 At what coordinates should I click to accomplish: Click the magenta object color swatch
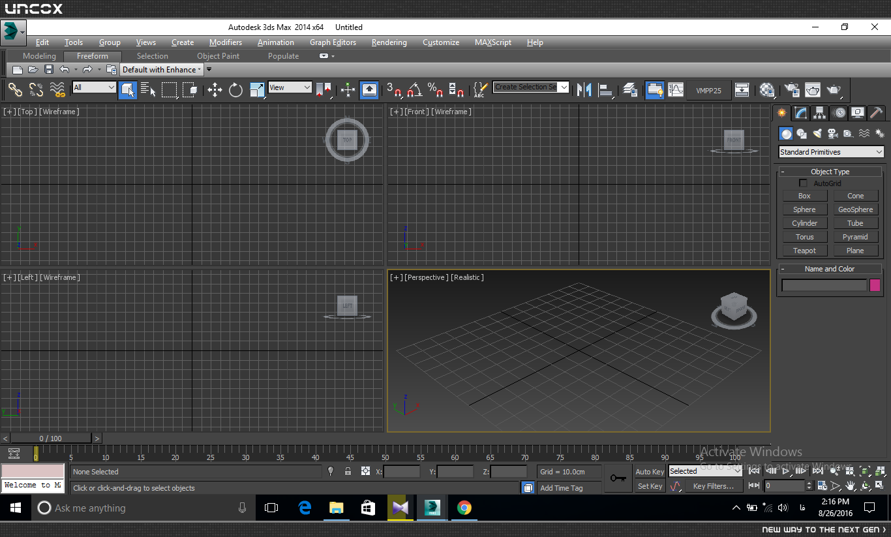pyautogui.click(x=875, y=285)
